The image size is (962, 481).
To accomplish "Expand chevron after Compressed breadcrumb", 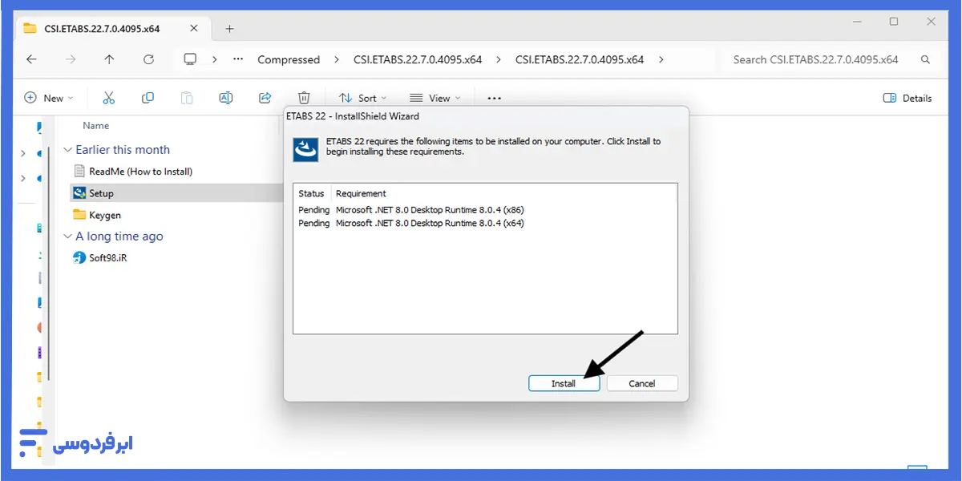I will [337, 59].
